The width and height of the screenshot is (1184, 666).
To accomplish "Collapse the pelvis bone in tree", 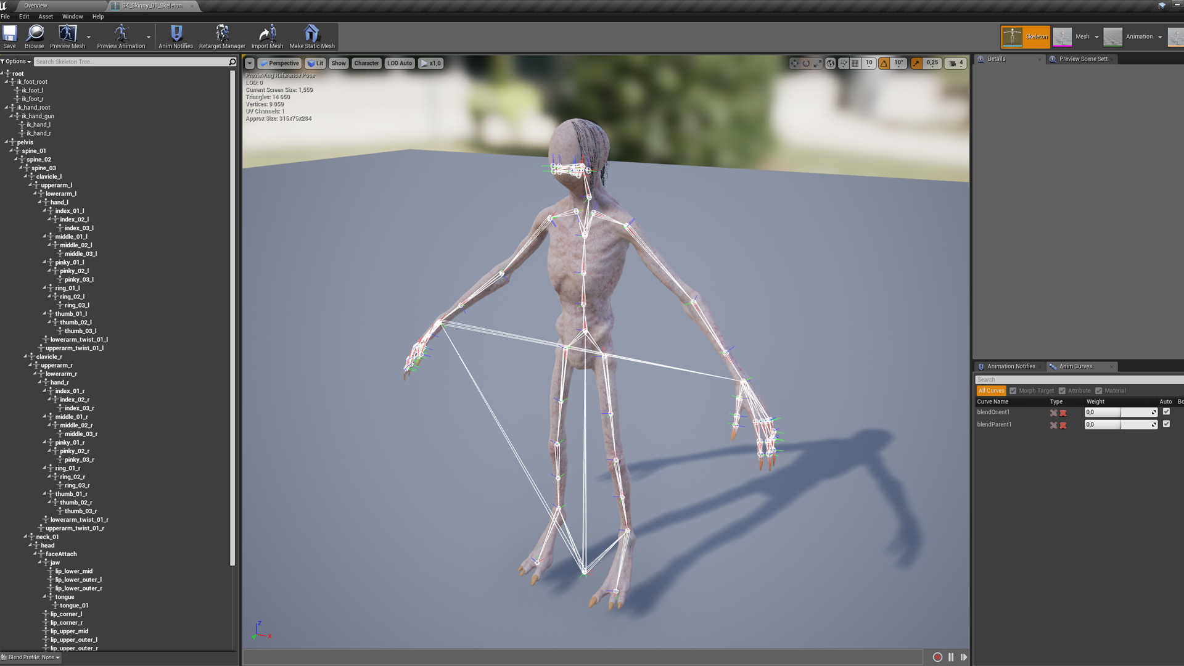I will [x=6, y=142].
